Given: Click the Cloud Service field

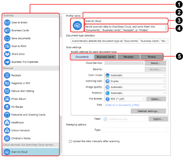Looking at the screenshot, I should point(124,63).
